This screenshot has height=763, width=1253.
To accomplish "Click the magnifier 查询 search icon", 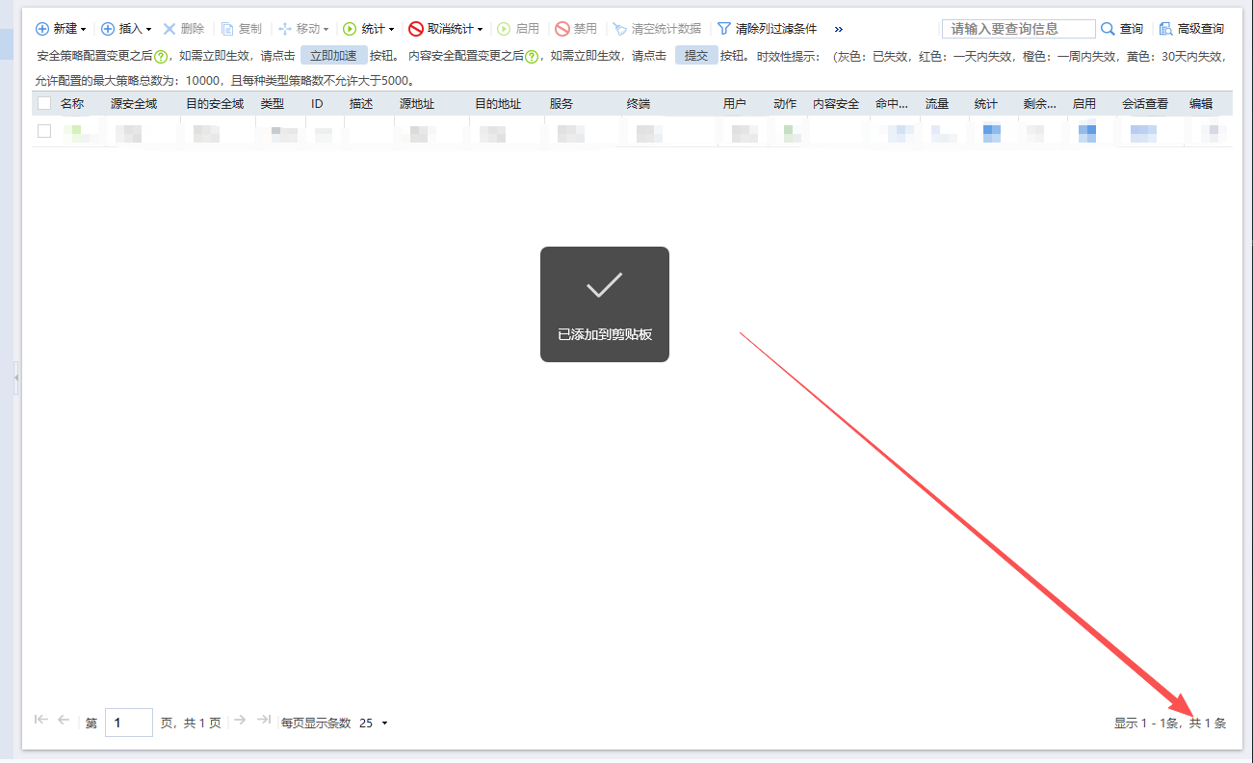I will [x=1108, y=29].
